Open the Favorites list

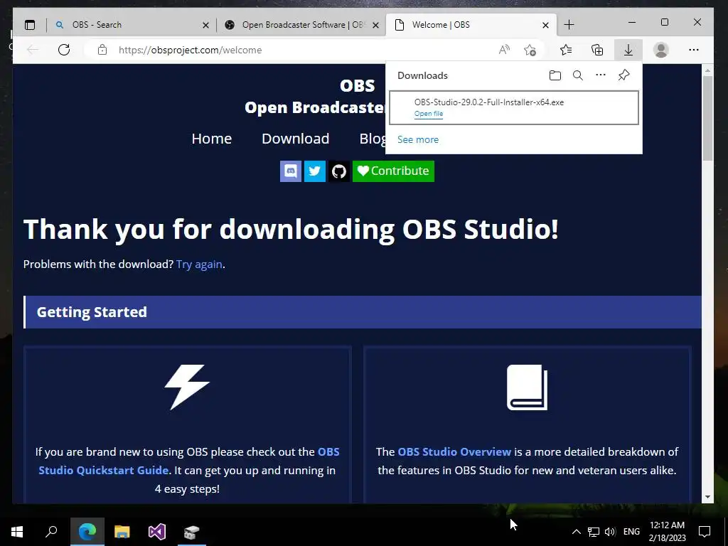565,50
